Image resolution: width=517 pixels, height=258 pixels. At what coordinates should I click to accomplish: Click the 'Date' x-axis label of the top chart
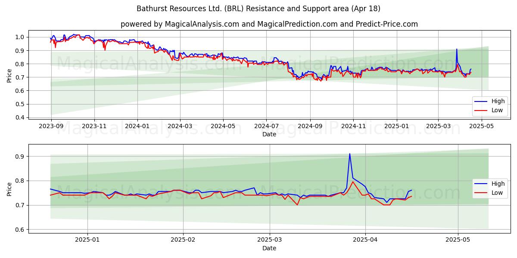coord(269,134)
